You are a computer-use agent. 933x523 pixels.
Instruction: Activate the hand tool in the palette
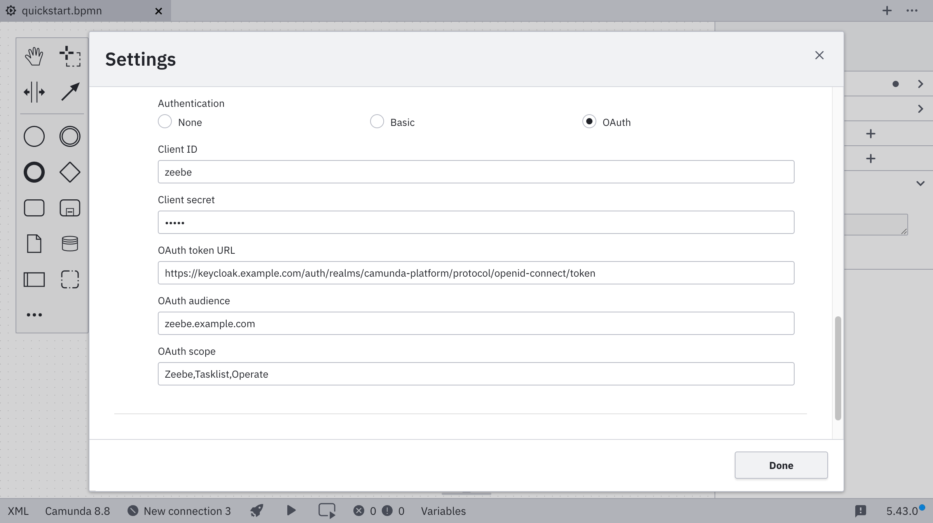[34, 56]
